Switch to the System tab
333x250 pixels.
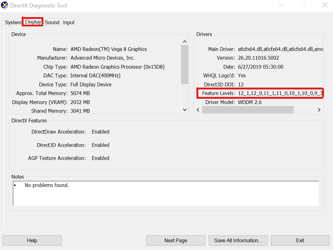tap(12, 22)
